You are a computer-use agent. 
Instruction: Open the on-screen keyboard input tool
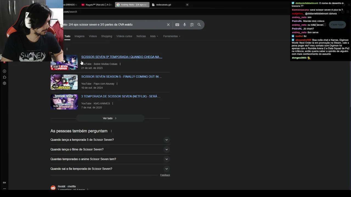tap(177, 25)
